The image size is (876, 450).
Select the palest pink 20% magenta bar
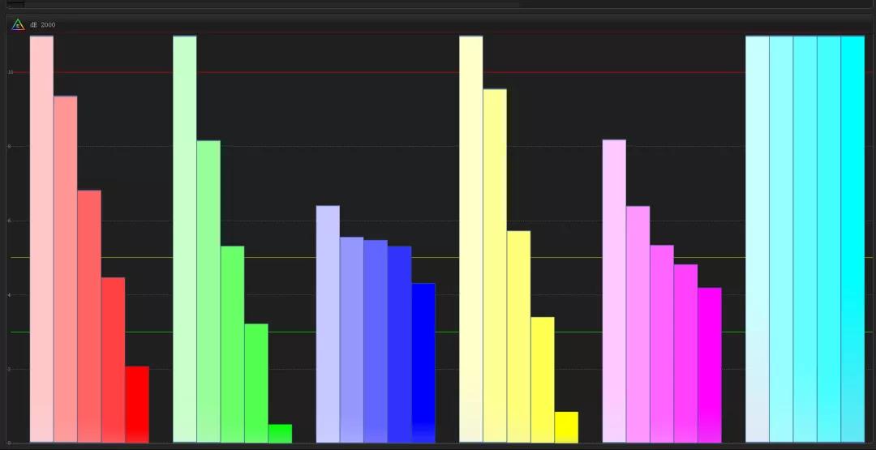pyautogui.click(x=615, y=291)
